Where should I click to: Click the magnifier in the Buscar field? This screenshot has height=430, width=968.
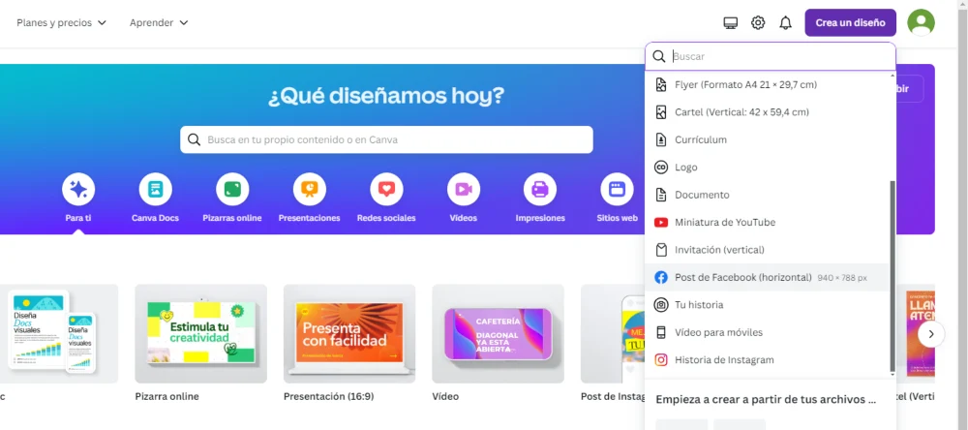click(659, 56)
